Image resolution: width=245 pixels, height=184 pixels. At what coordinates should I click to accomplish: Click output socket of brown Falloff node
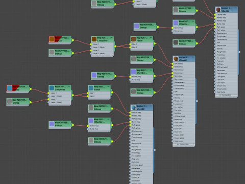[x=155, y=43]
